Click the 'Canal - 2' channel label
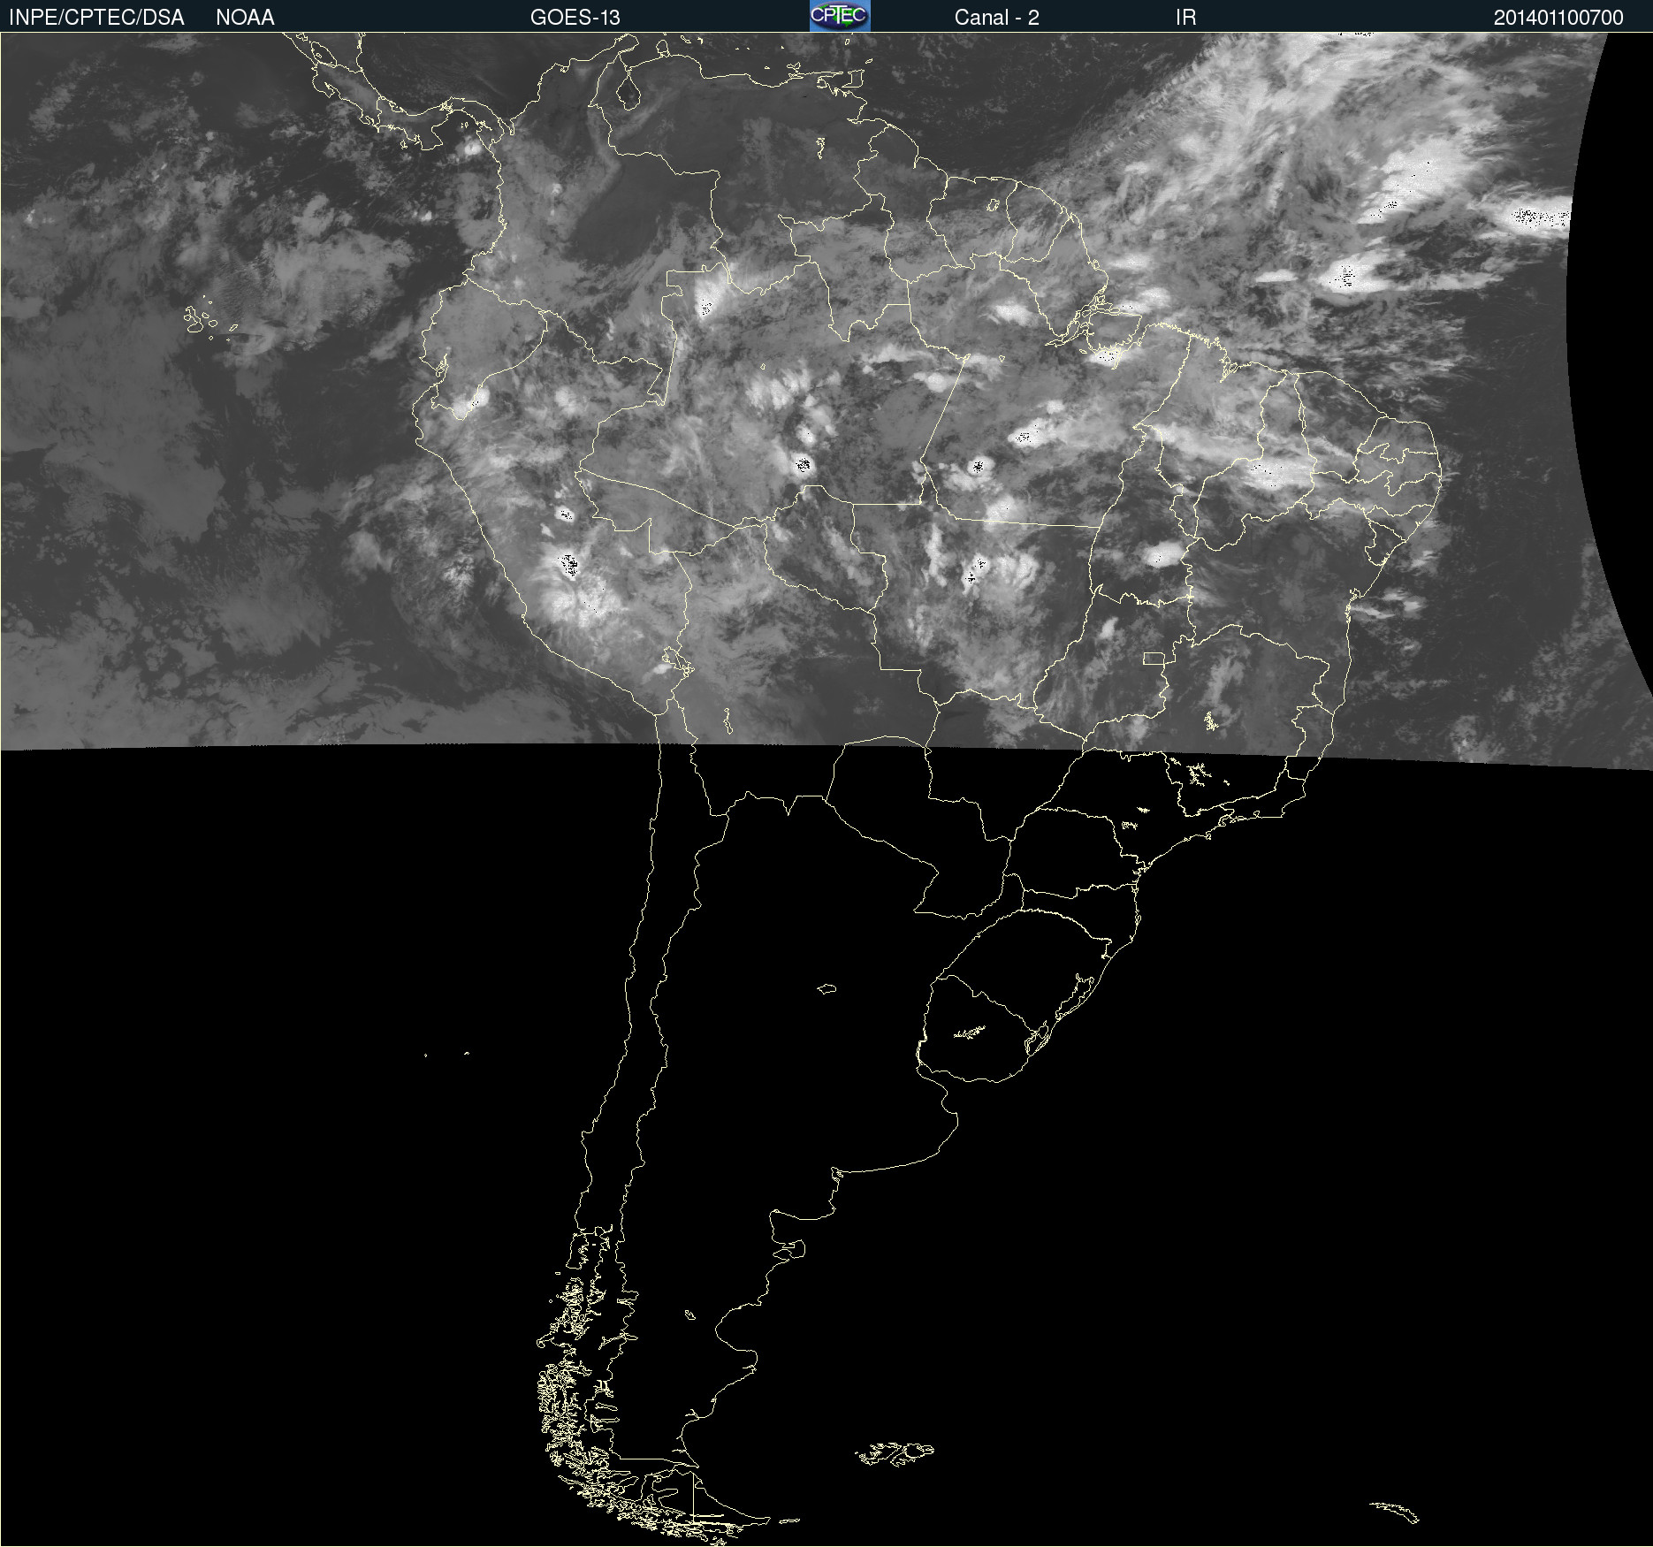 pyautogui.click(x=997, y=18)
